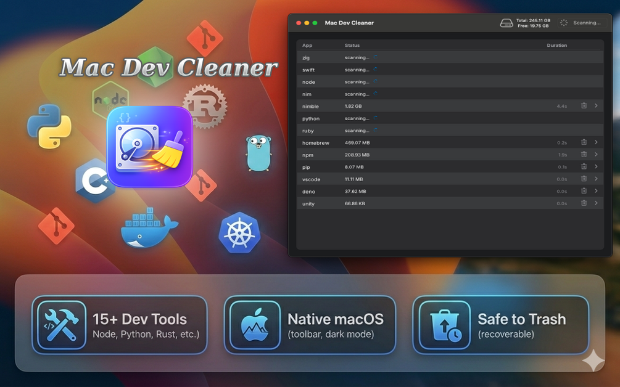This screenshot has width=620, height=387.
Task: Click the 11.11 MB size value
Action: click(x=353, y=179)
